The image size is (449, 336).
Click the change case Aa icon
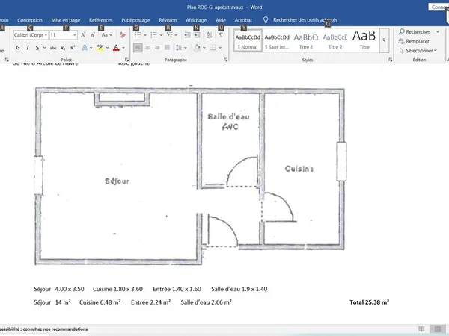coord(105,35)
